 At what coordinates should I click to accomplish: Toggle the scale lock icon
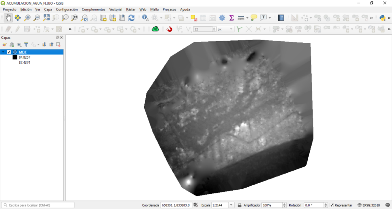pos(240,205)
